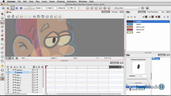Click the timeline zoom magnifier icon
This screenshot has height=96, width=171.
point(47,94)
